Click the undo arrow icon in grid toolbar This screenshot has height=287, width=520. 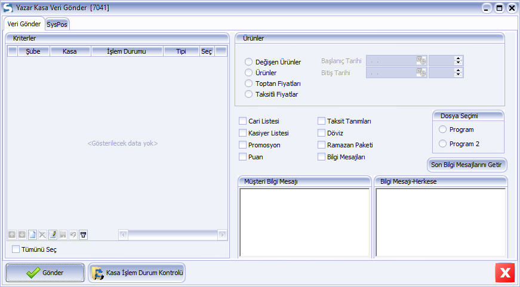pos(73,235)
